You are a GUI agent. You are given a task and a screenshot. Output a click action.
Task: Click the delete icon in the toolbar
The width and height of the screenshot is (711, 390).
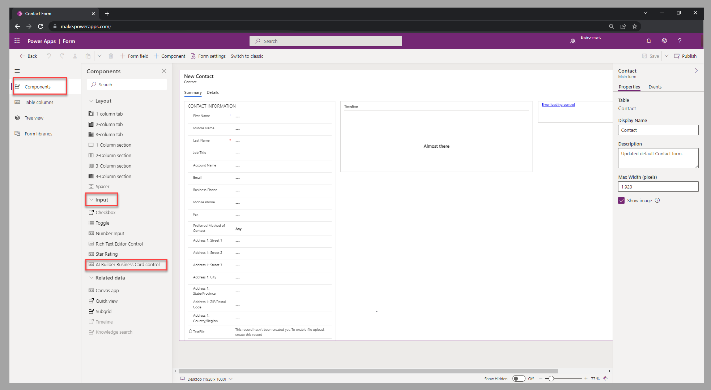click(111, 56)
